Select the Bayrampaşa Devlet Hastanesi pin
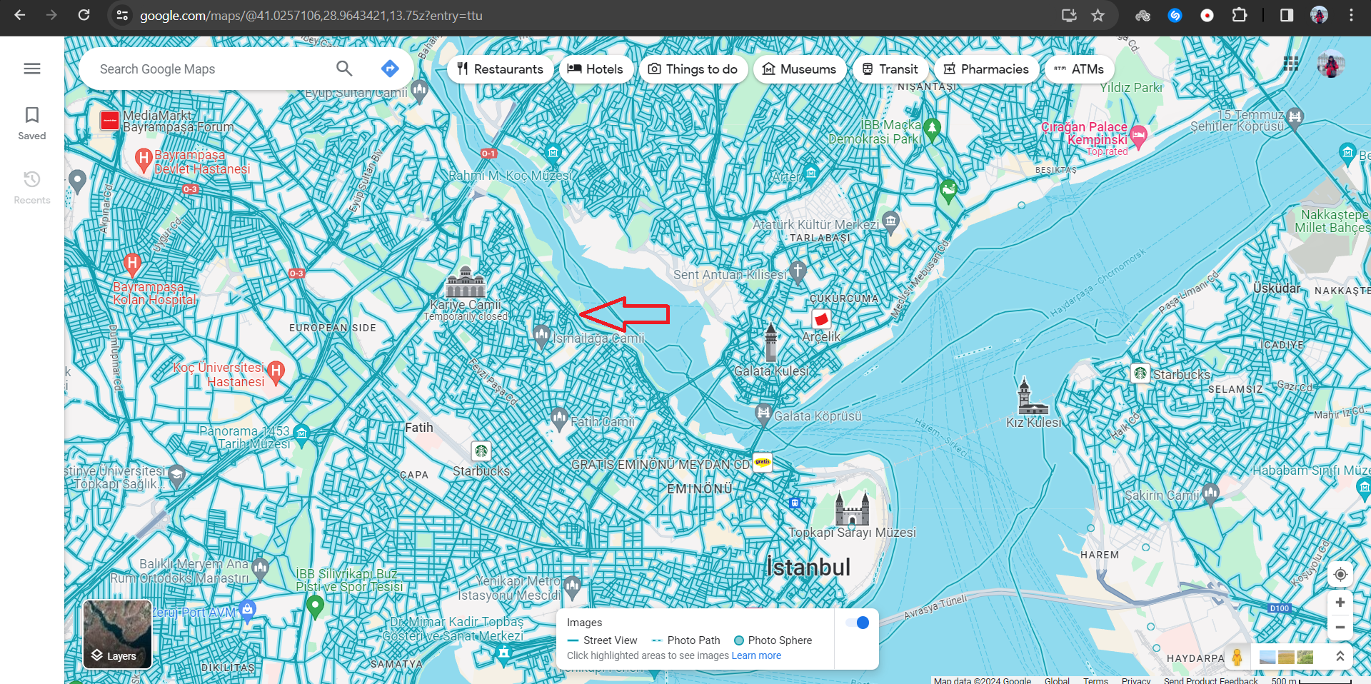Image resolution: width=1371 pixels, height=684 pixels. [144, 159]
